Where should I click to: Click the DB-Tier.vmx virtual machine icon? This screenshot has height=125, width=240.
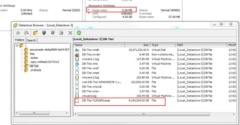77,64
